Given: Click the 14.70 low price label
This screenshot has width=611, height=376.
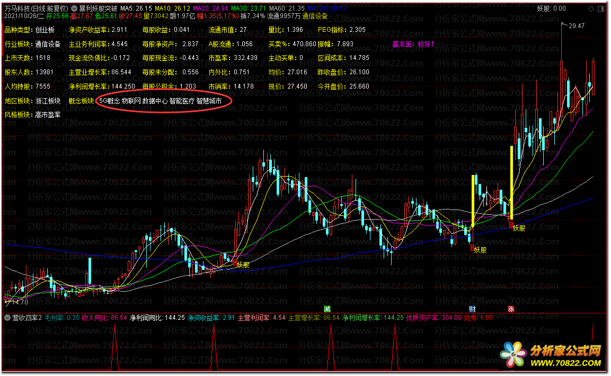Looking at the screenshot, I should tap(20, 302).
